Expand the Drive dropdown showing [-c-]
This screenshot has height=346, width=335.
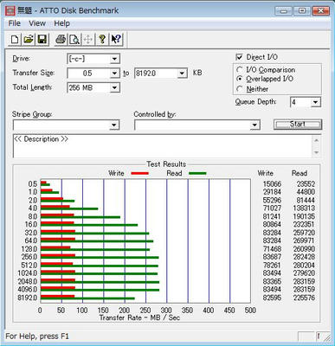[114, 59]
